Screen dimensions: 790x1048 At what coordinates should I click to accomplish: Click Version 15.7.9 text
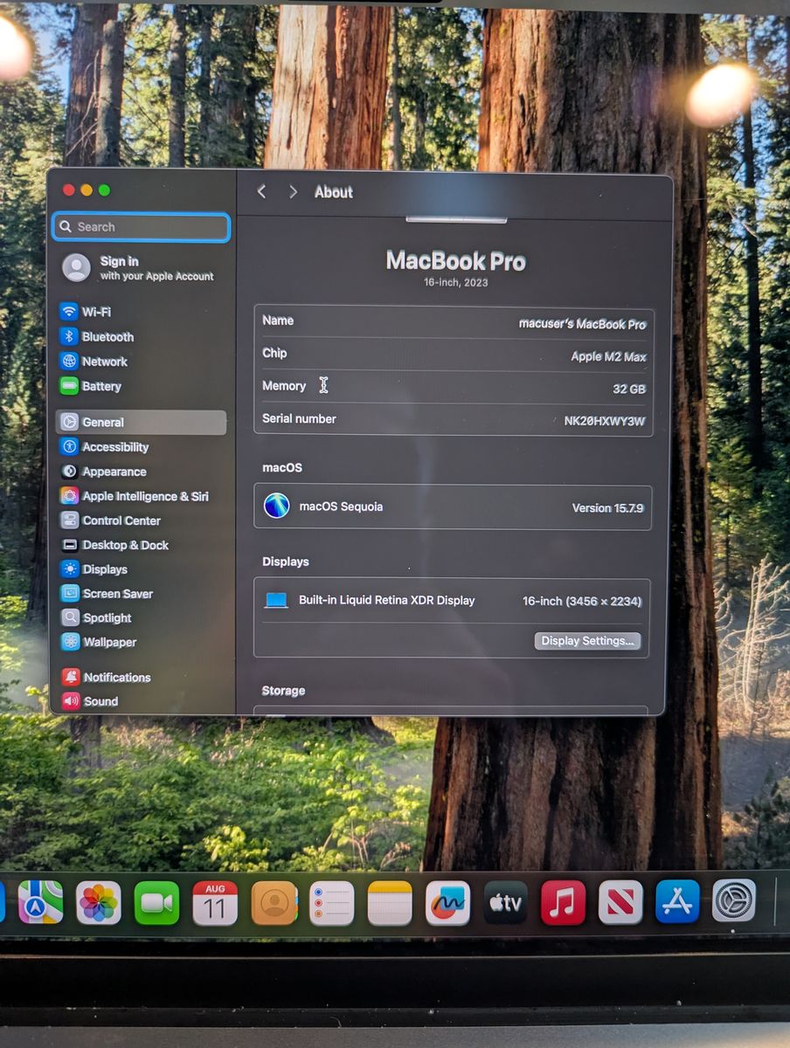(608, 507)
